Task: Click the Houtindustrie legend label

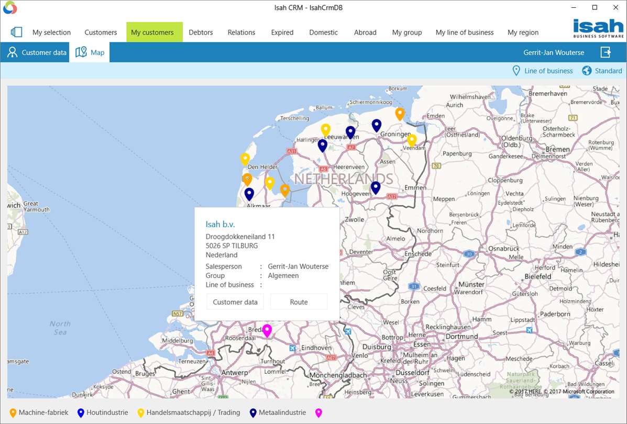Action: (107, 412)
